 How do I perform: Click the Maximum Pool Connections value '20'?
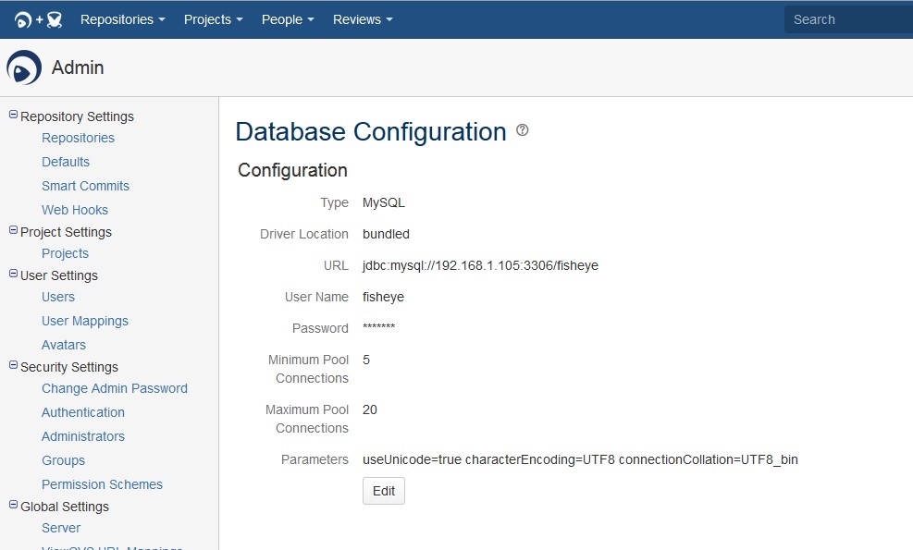tap(370, 409)
